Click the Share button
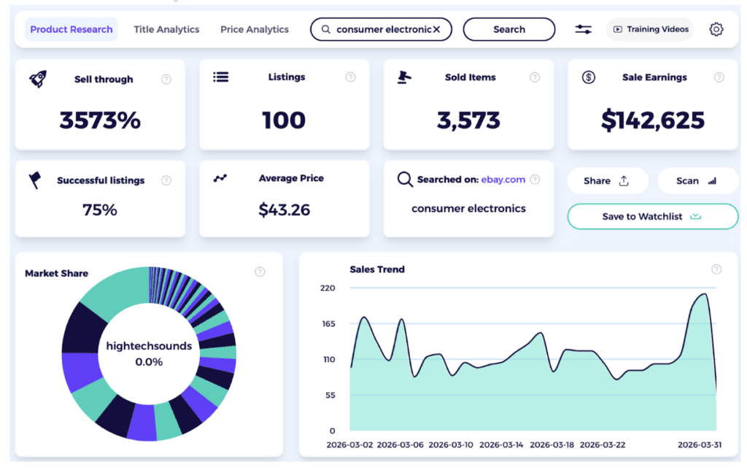 click(x=607, y=180)
